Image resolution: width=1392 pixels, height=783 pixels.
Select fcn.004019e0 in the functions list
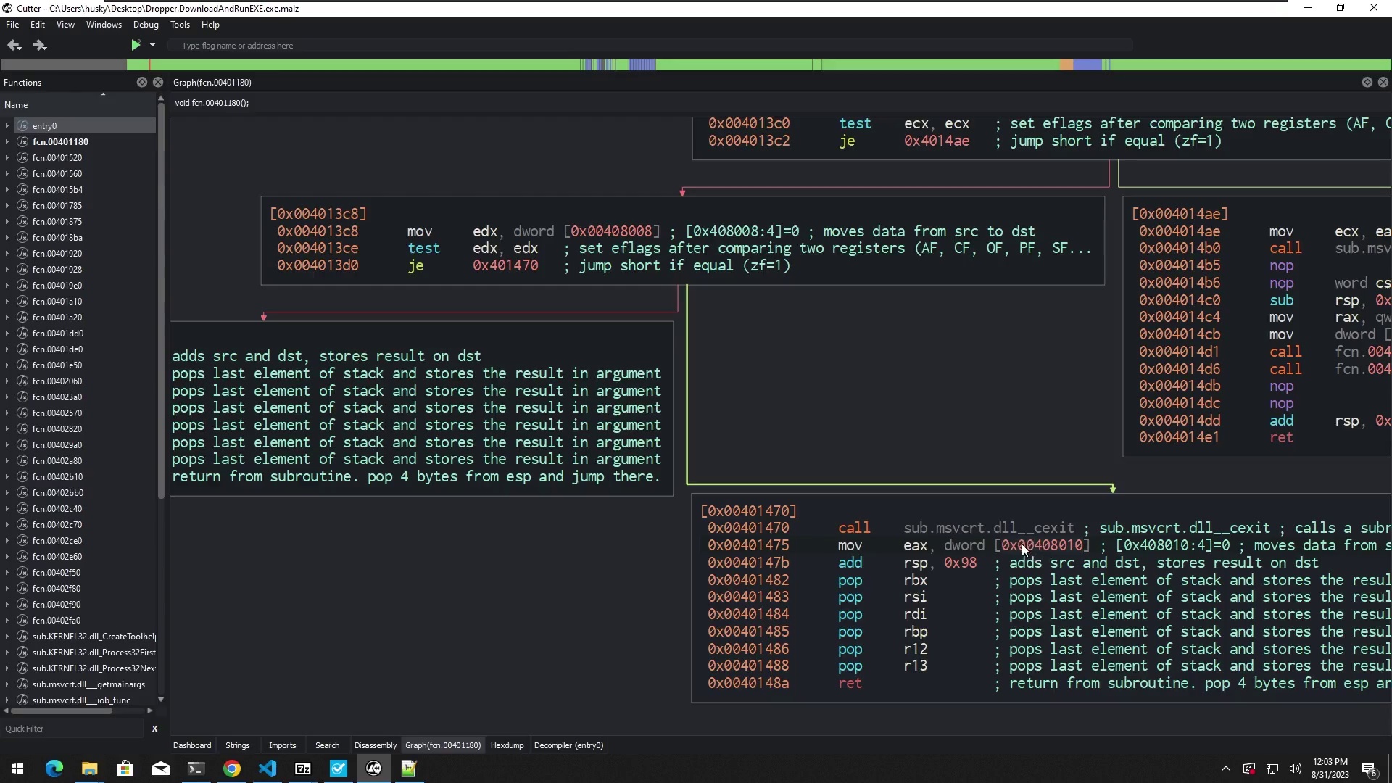click(57, 286)
